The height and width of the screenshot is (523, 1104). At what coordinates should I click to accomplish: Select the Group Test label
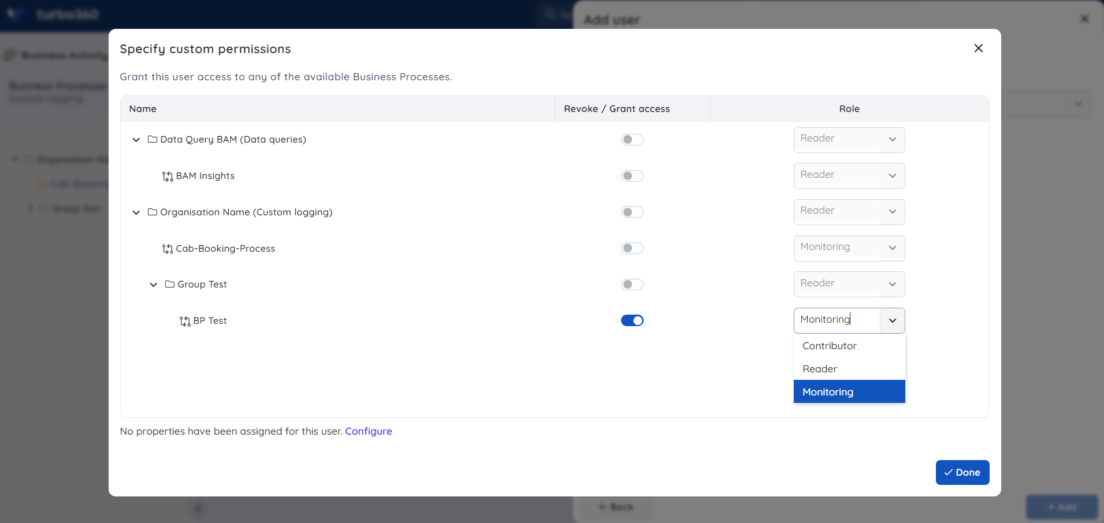[202, 285]
